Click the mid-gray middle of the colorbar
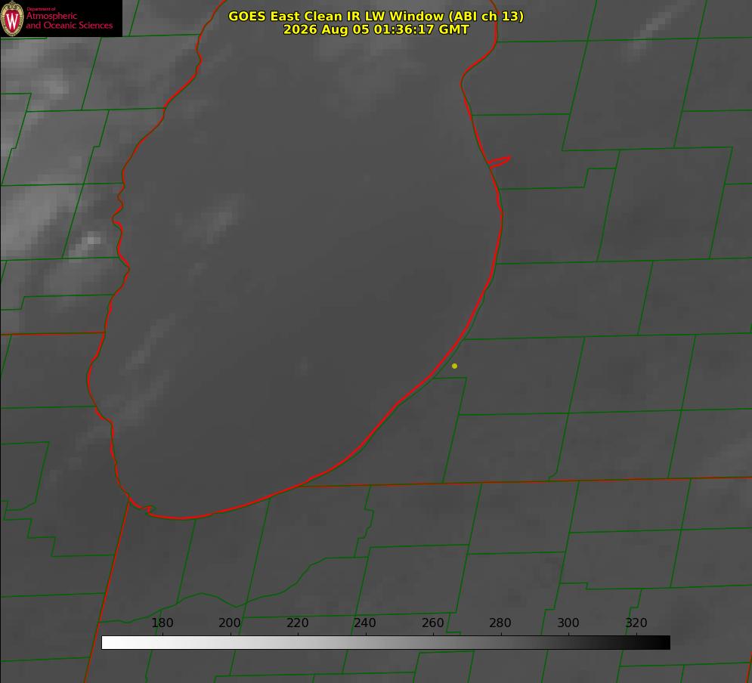 point(385,642)
